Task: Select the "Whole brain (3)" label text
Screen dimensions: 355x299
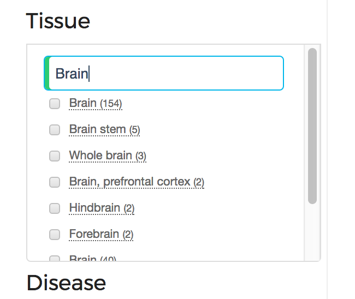Action: tap(108, 156)
